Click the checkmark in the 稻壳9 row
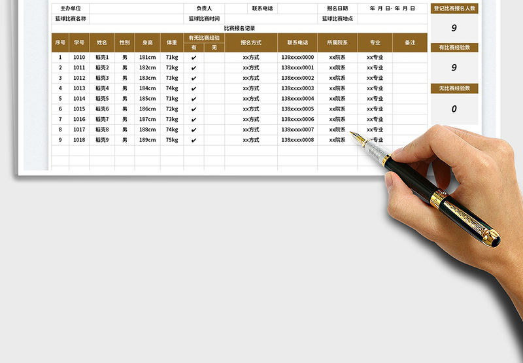The width and height of the screenshot is (523, 363). [x=194, y=140]
